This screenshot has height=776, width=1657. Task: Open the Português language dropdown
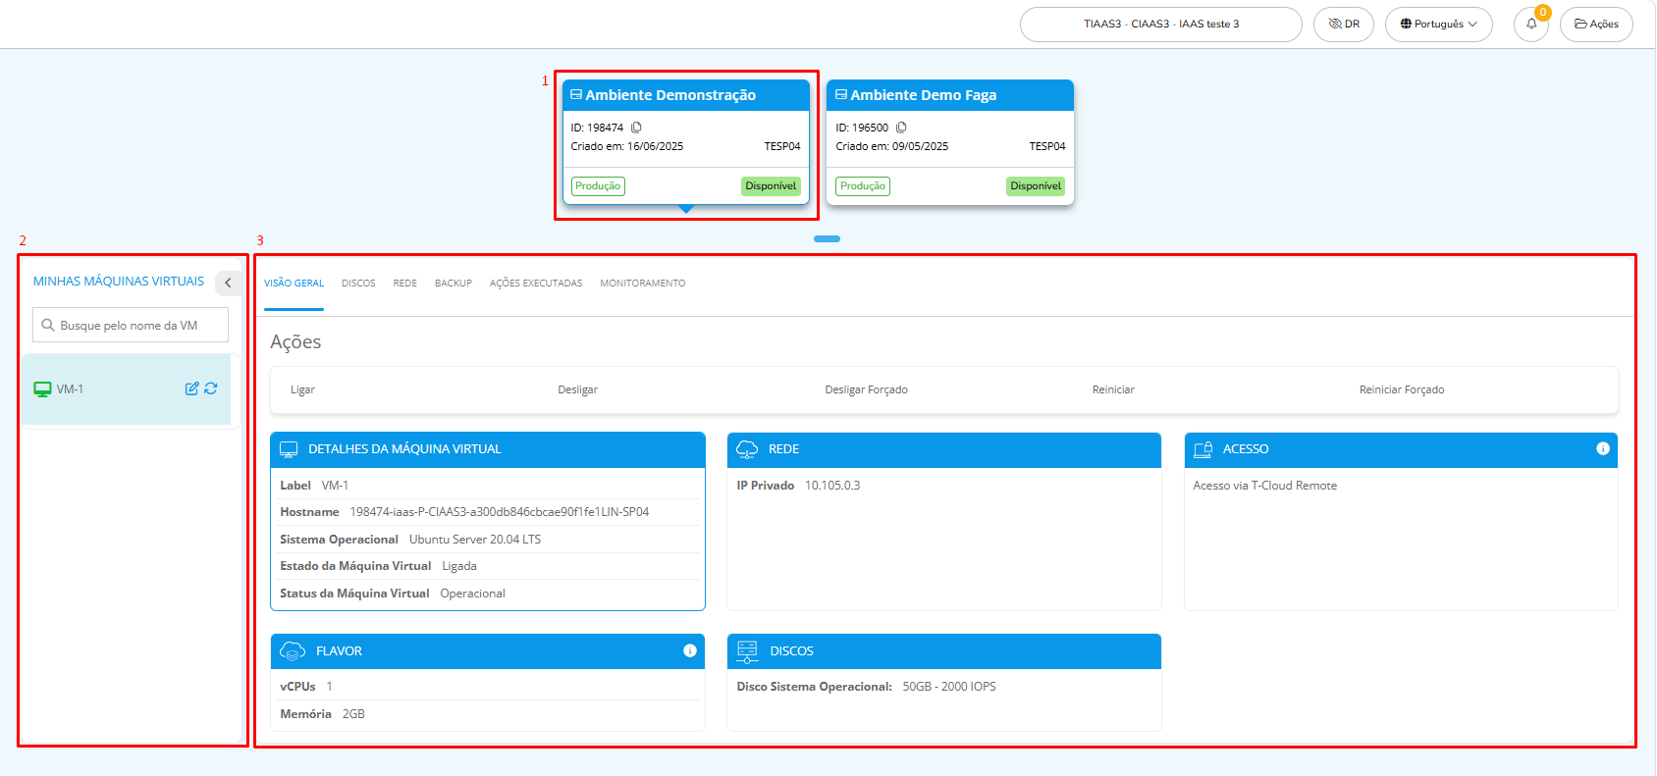pyautogui.click(x=1439, y=24)
